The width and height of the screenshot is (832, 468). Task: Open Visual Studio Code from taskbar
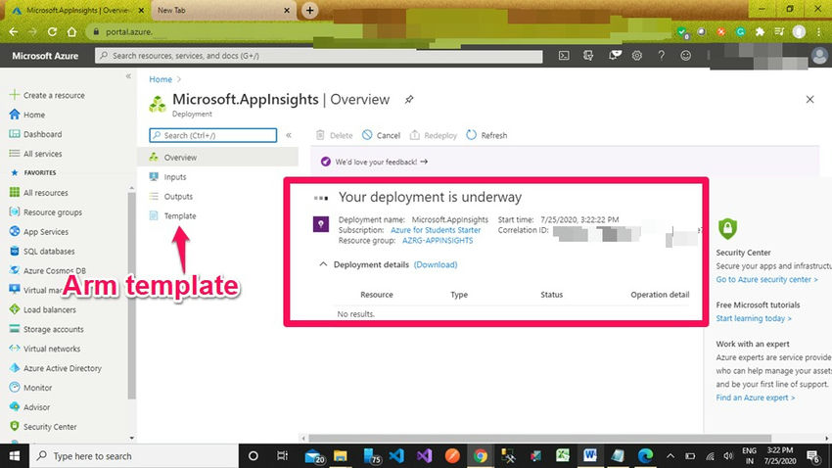[x=396, y=456]
